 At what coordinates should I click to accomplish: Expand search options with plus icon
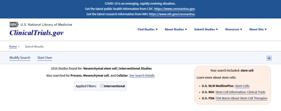pos(269,58)
